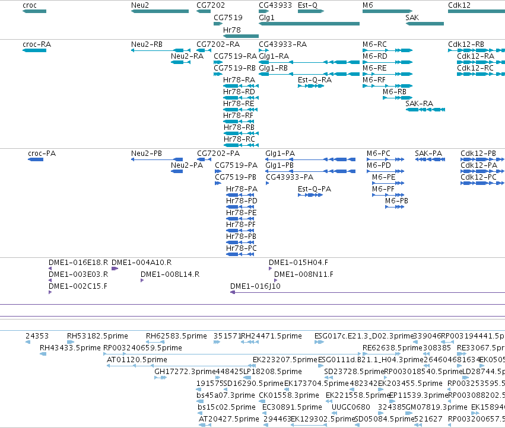Click the DME1-002C15.F label
Viewport: 505px width, 428px height.
point(78,286)
